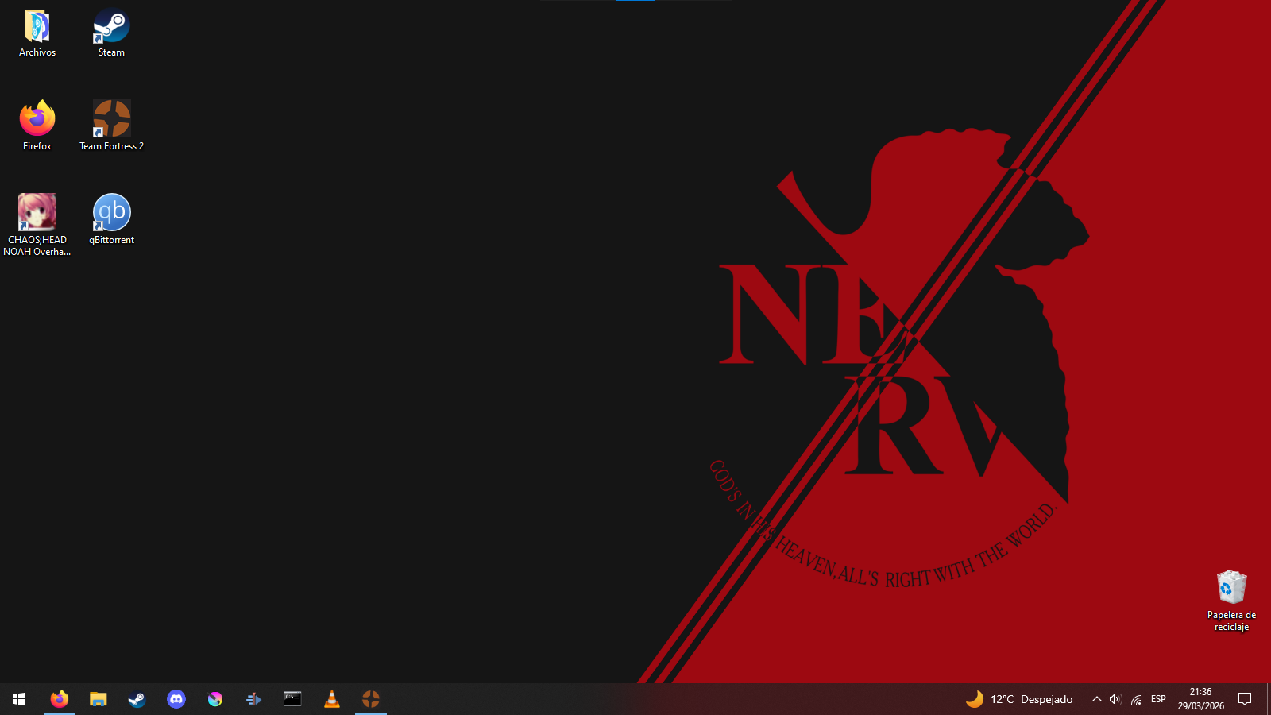Open the notification action center
This screenshot has height=715, width=1271.
pyautogui.click(x=1245, y=699)
